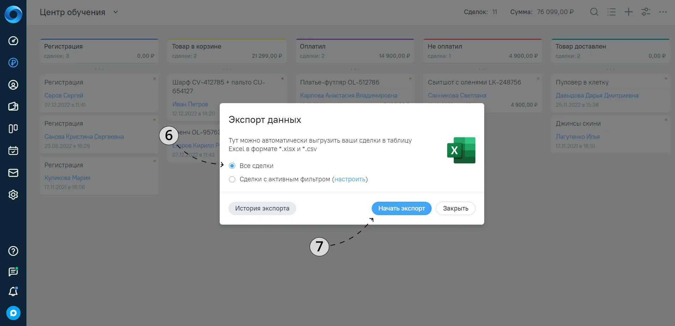675x326 pixels.
Task: Open the mail envelope icon in sidebar
Action: [13, 173]
